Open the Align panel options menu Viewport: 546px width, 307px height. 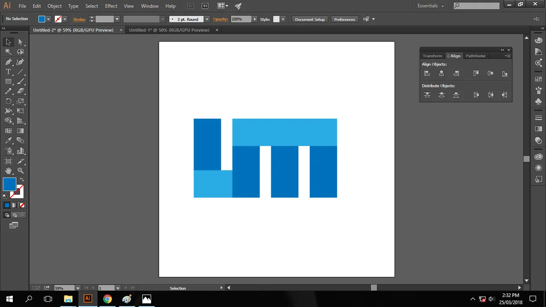(507, 56)
